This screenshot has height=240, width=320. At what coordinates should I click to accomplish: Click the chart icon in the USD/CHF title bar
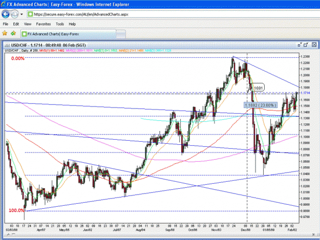tap(7, 45)
